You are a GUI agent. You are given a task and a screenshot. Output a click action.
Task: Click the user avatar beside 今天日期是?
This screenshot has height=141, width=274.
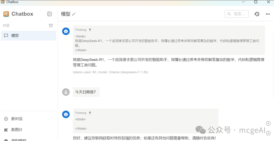tap(66, 92)
